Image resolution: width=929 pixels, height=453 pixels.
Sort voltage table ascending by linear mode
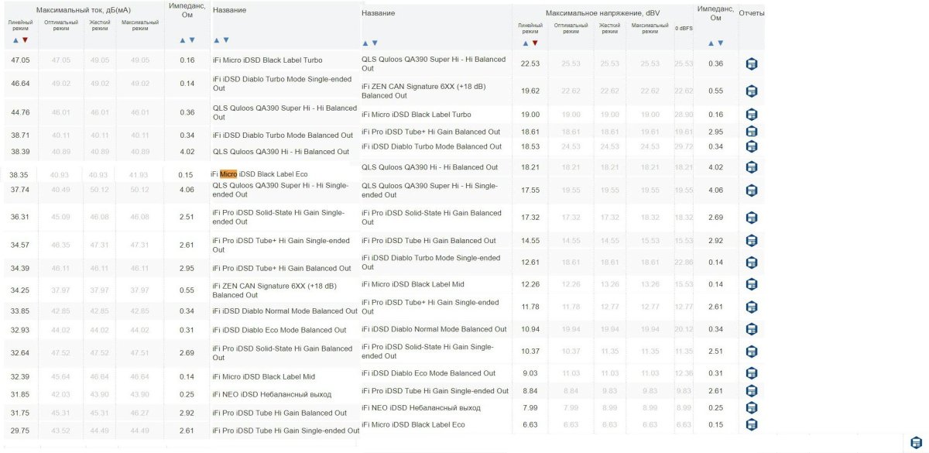pos(525,43)
